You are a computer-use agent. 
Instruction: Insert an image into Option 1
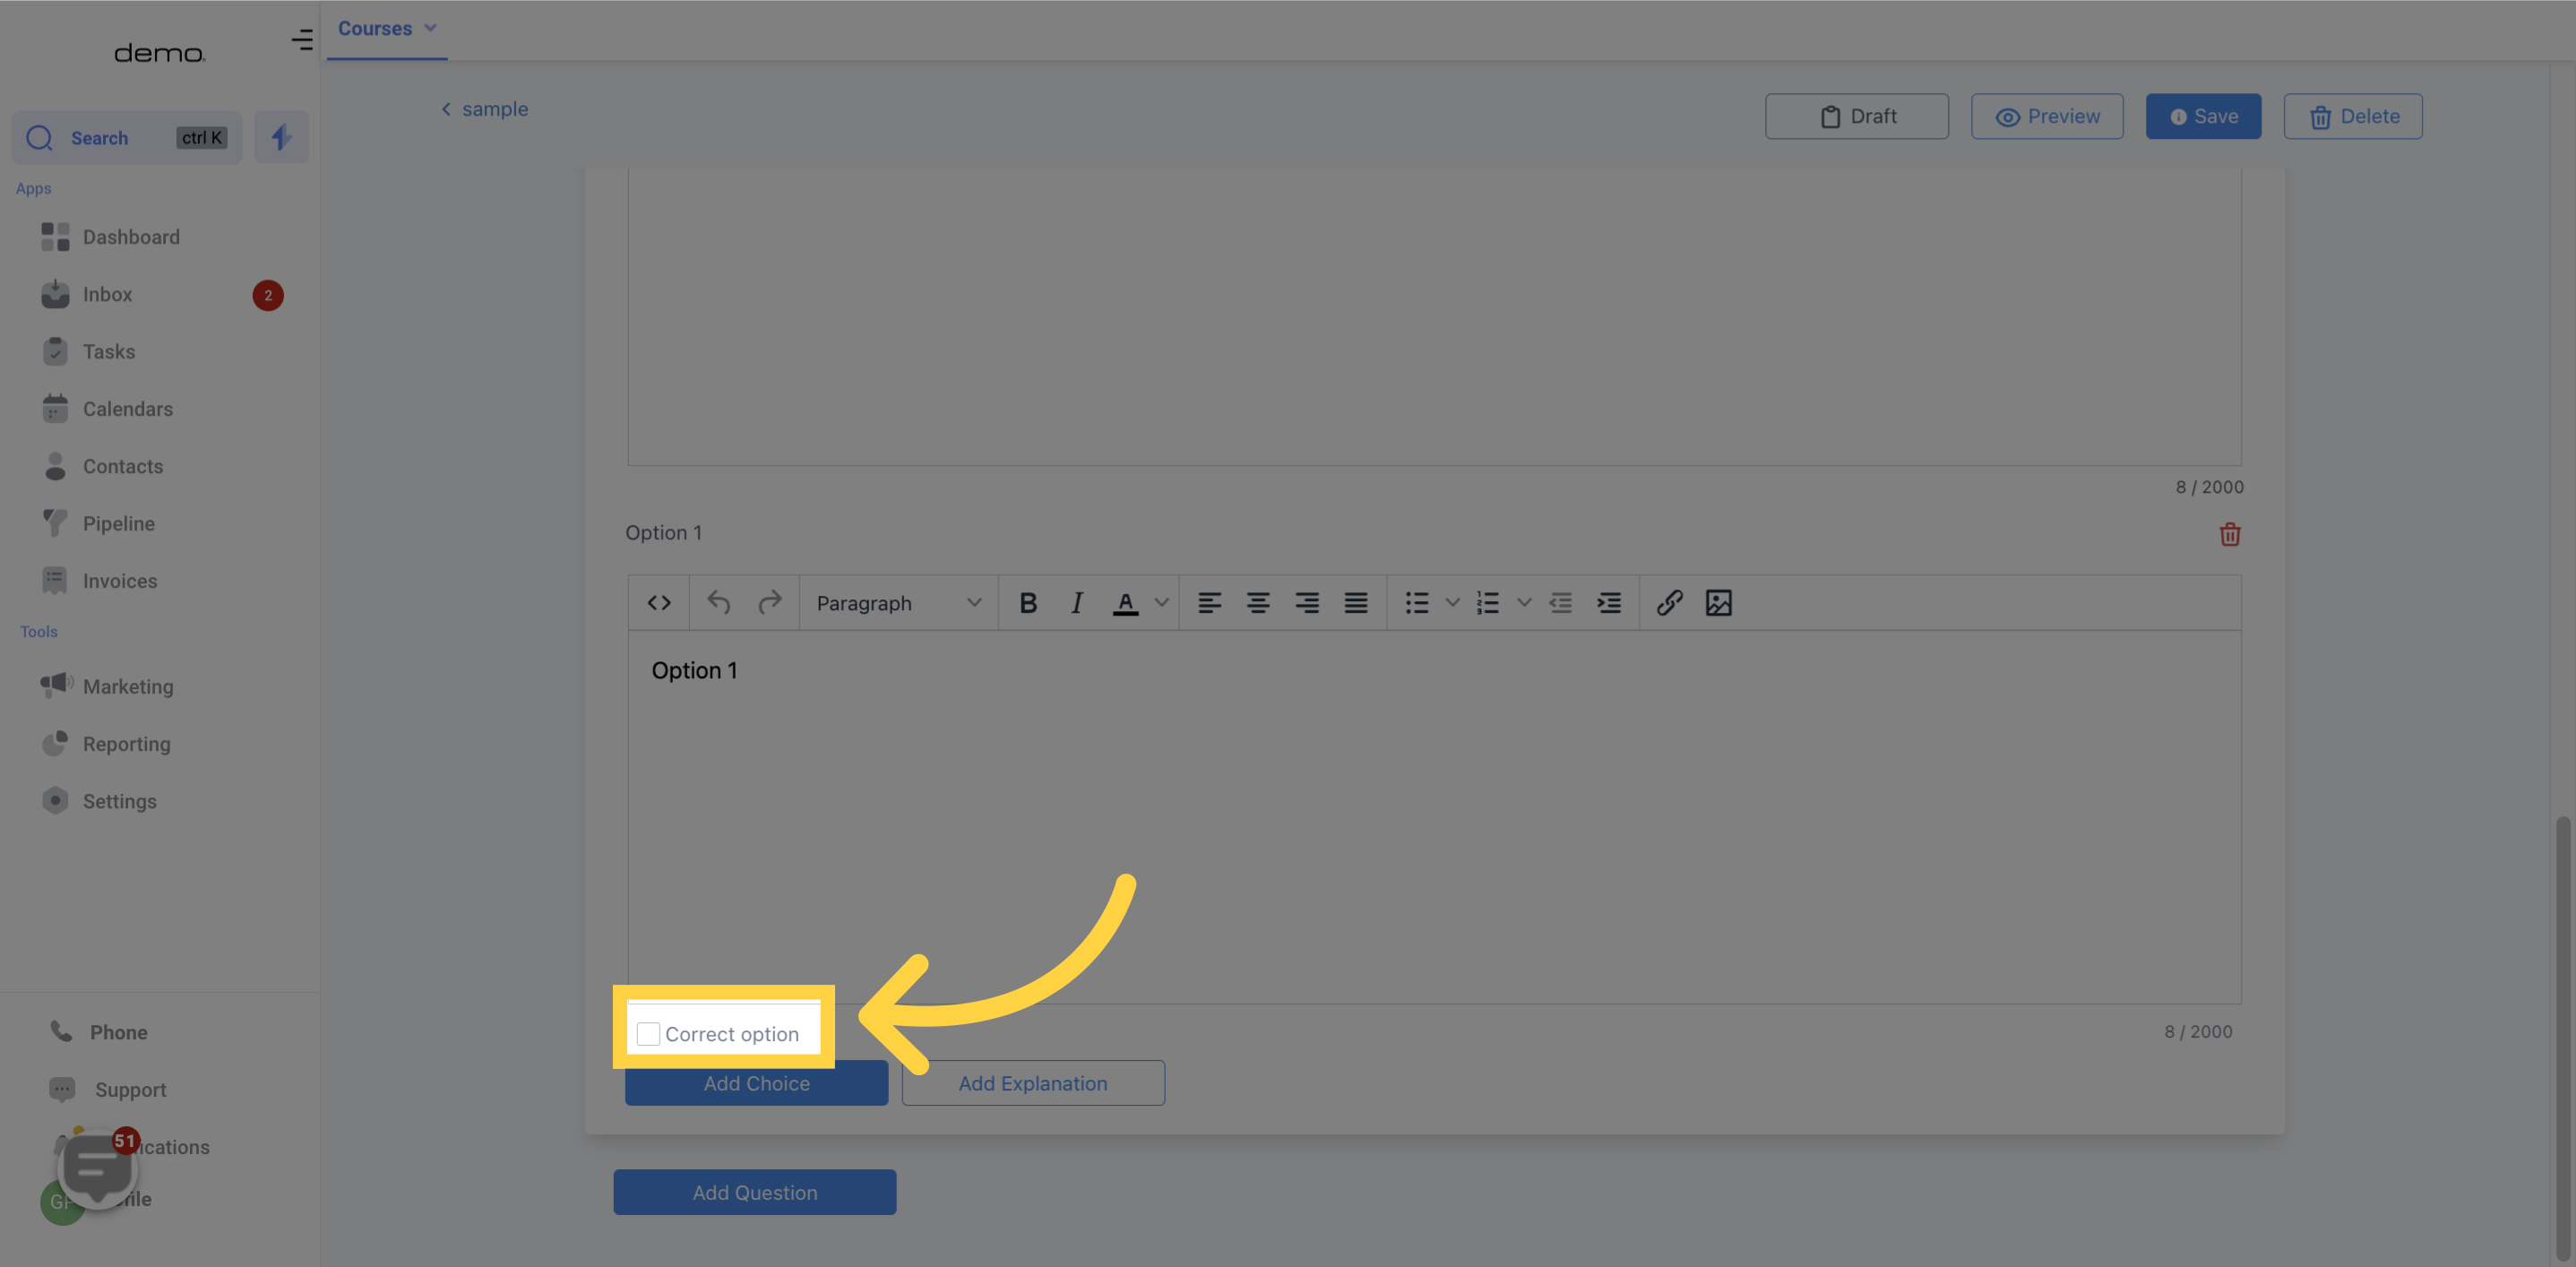point(1719,603)
